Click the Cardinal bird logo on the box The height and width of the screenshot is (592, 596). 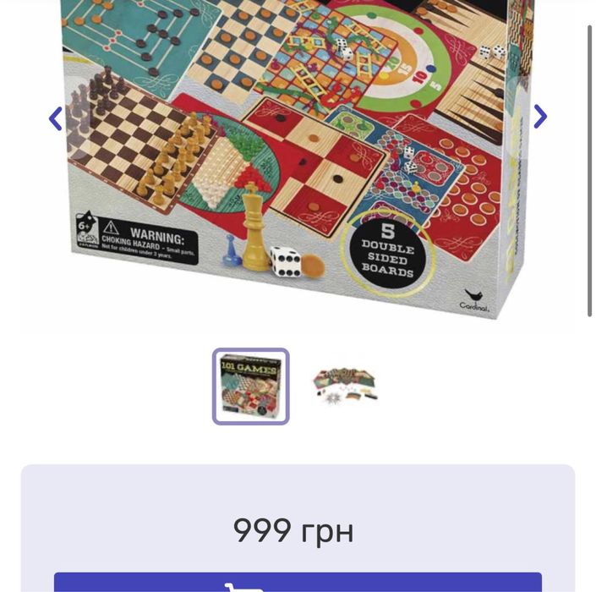[x=474, y=300]
